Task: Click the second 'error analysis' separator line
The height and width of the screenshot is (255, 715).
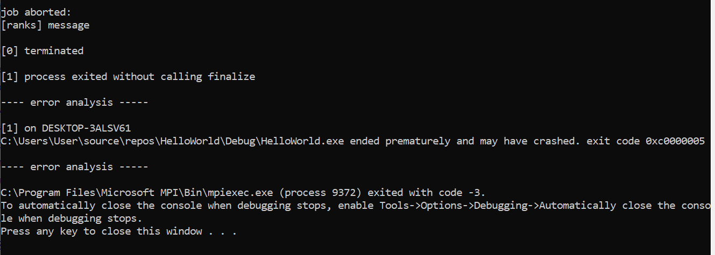Action: pyautogui.click(x=75, y=167)
